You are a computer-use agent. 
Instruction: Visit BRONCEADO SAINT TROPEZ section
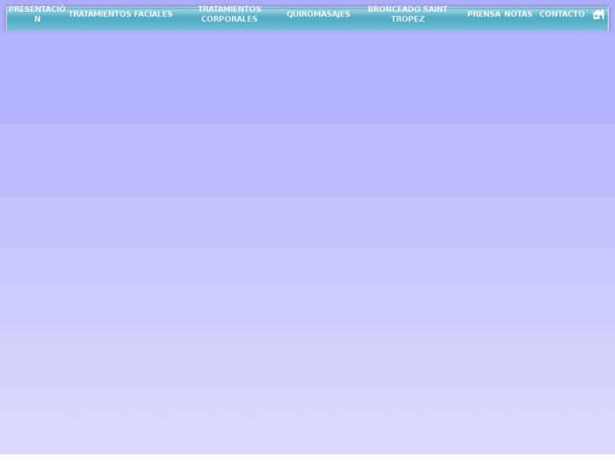coord(408,14)
